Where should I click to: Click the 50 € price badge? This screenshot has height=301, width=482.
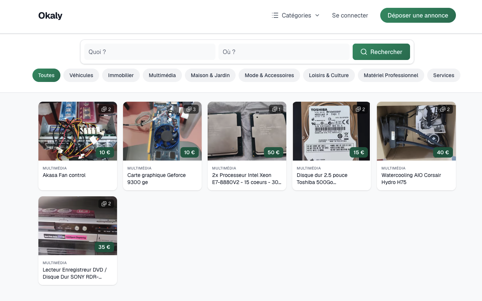[274, 152]
